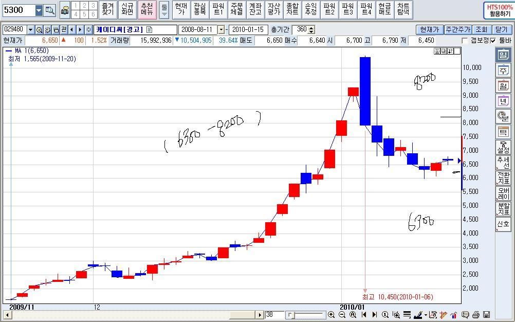Select the drawing pen tool icon
The width and height of the screenshot is (515, 322).
(418, 315)
